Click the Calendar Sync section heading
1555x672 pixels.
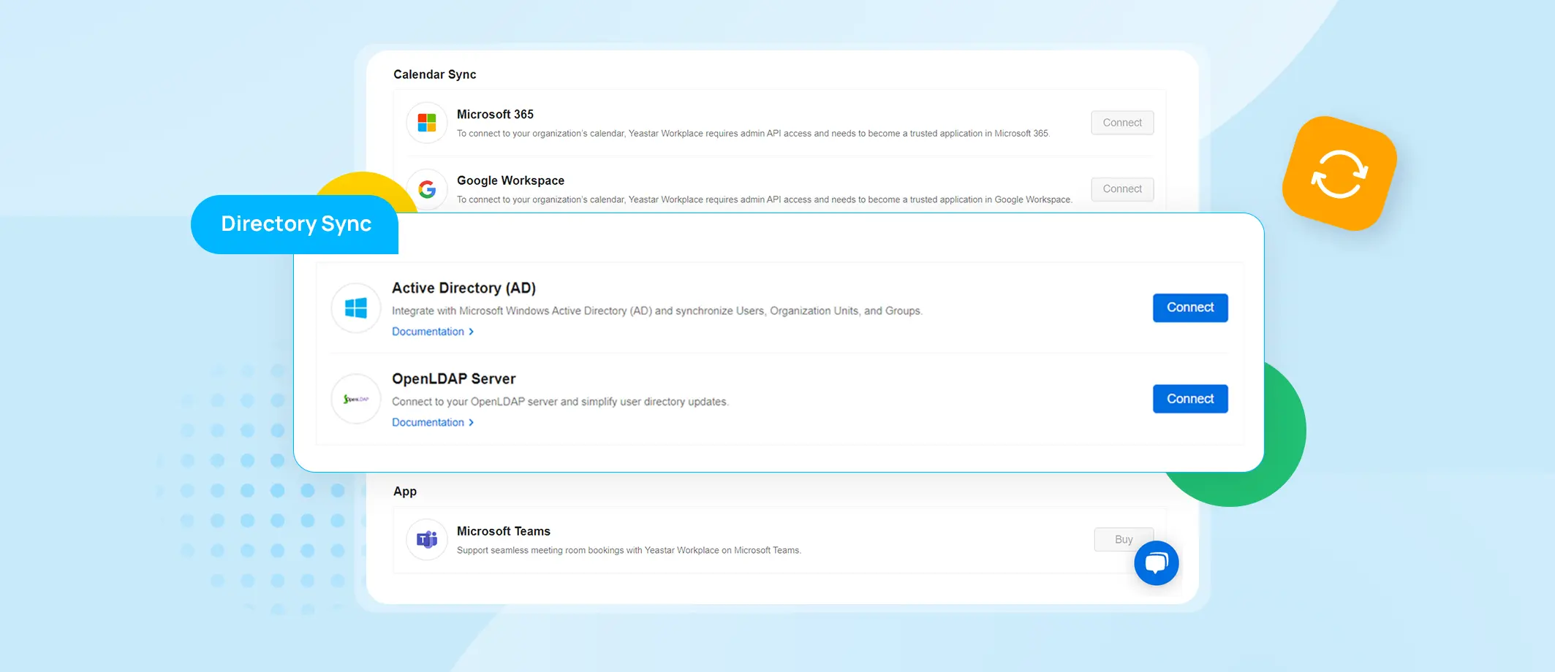click(434, 75)
